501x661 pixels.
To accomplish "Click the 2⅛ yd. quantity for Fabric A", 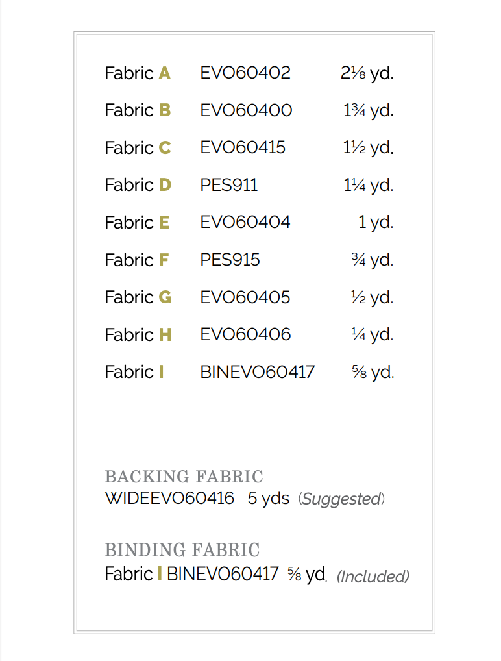I will (367, 73).
